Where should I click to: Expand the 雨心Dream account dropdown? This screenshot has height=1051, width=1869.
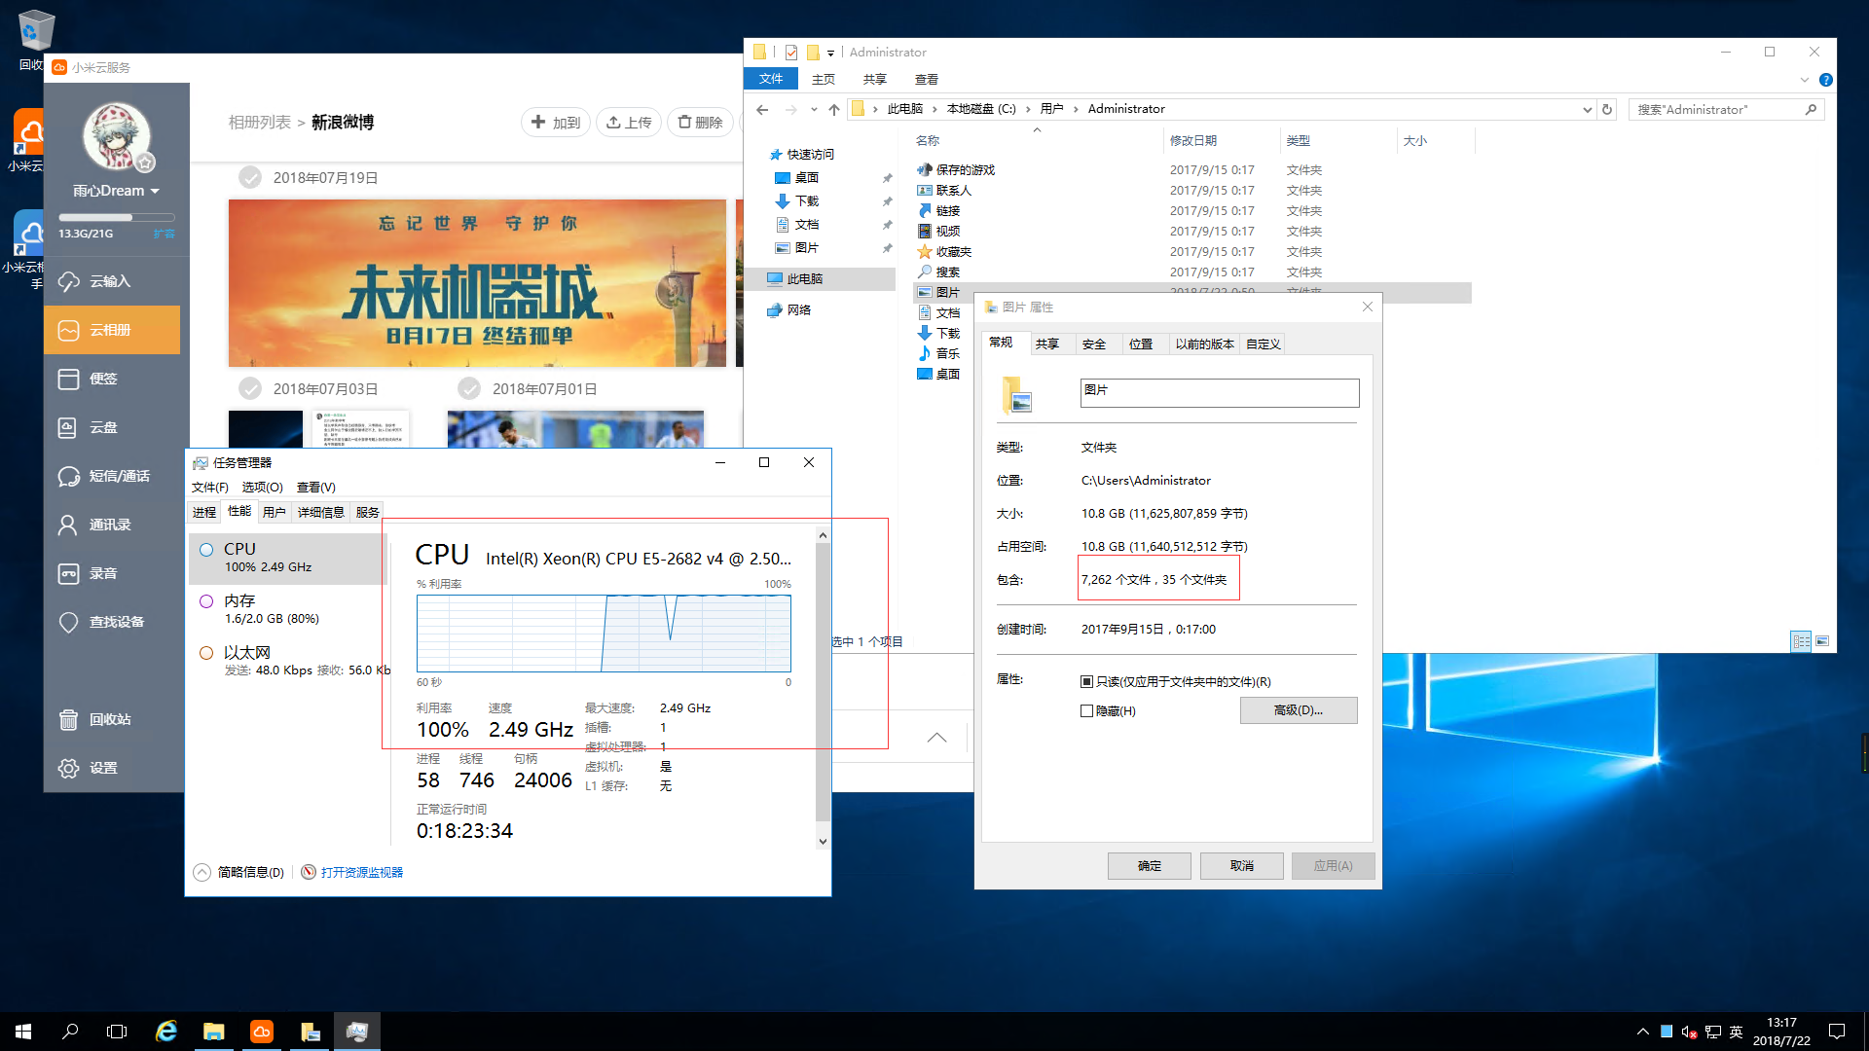coord(155,191)
